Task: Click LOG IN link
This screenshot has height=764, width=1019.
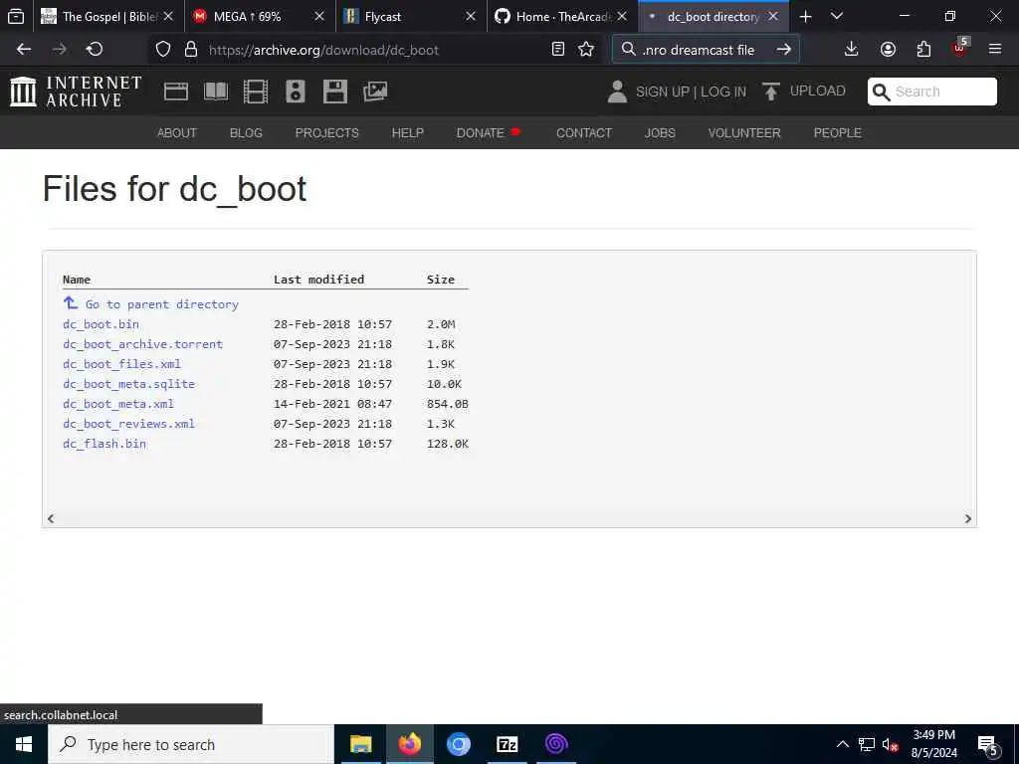Action: click(723, 93)
